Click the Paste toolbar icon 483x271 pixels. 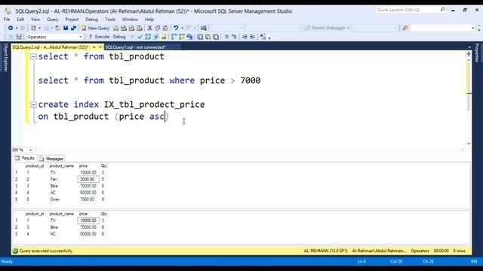pos(165,28)
